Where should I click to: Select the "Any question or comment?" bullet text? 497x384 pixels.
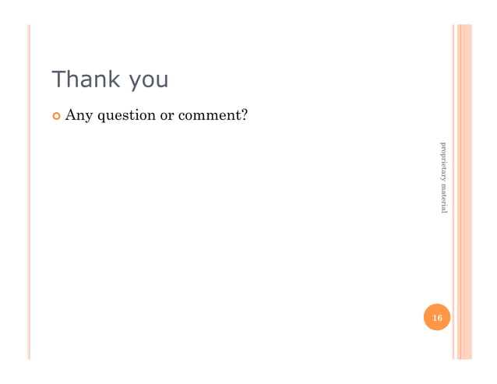(x=157, y=115)
